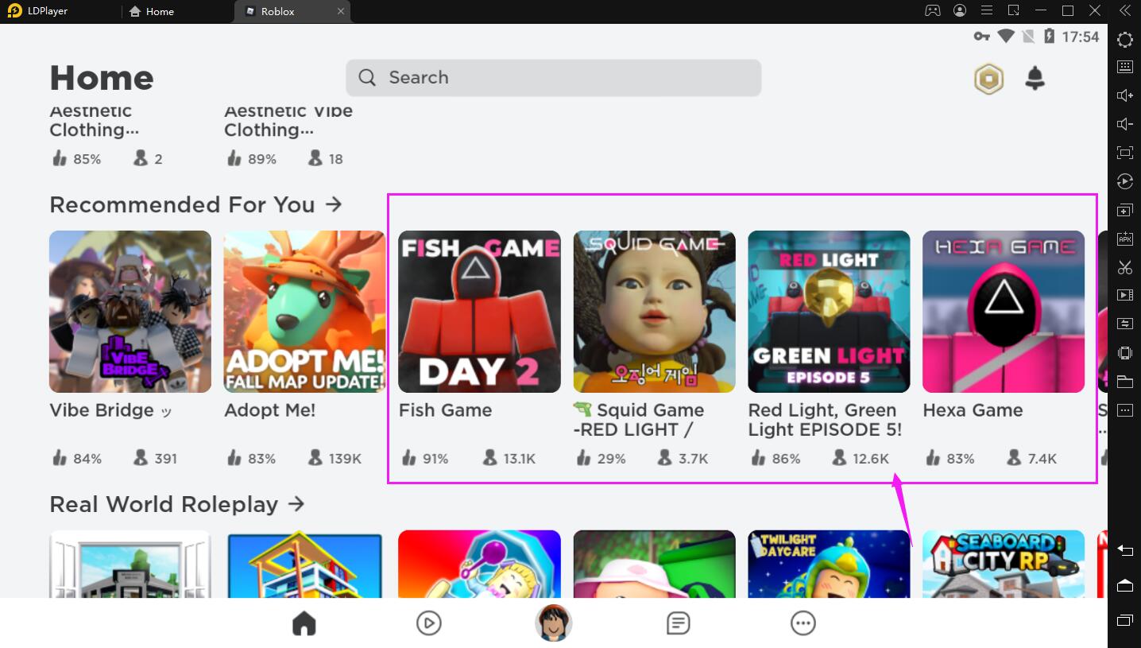This screenshot has width=1141, height=648.
Task: Open the notifications bell
Action: [x=1035, y=78]
